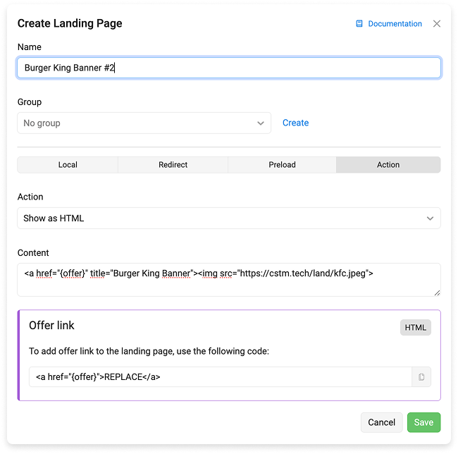The image size is (458, 454).
Task: Click the Action dropdown chevron arrow
Action: click(430, 219)
